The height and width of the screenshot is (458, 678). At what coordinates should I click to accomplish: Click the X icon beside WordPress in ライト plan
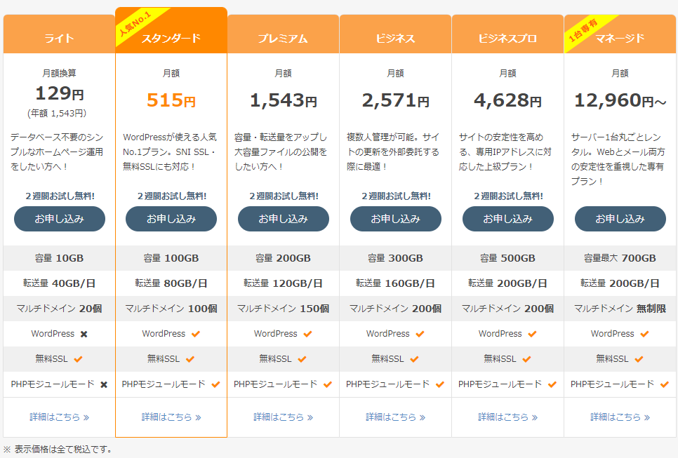point(84,334)
